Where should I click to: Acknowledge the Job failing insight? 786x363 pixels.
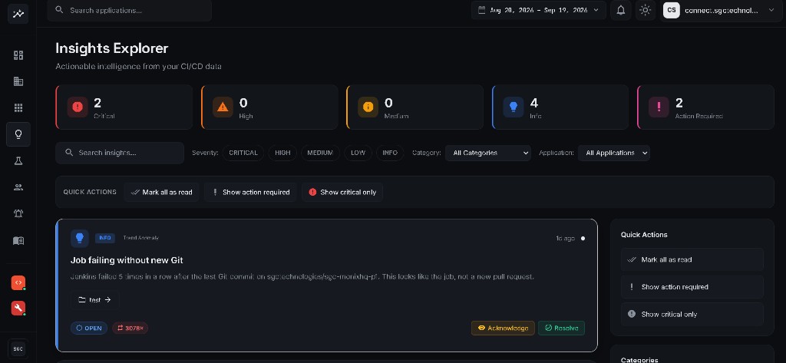503,328
